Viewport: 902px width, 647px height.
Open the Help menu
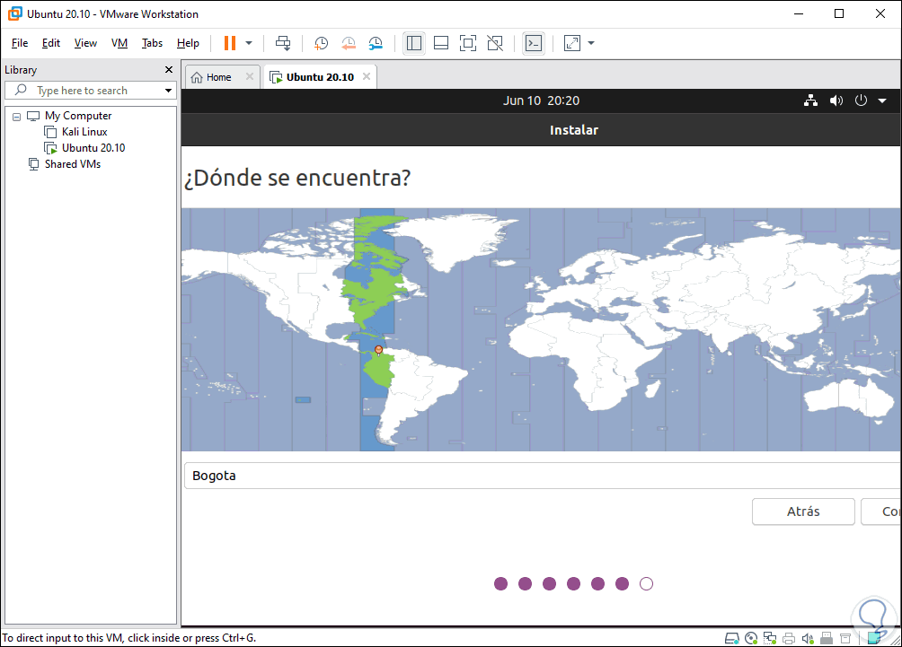pyautogui.click(x=188, y=43)
